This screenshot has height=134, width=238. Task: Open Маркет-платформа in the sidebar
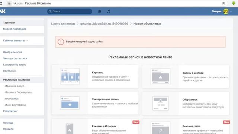[15, 29]
